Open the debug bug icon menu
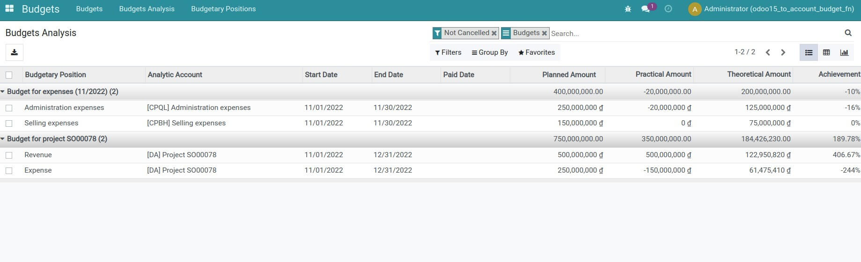The height and width of the screenshot is (262, 861). 628,9
